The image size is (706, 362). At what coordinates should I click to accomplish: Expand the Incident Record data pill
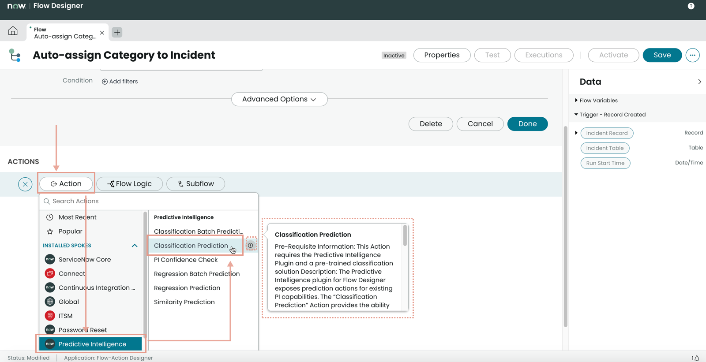576,133
